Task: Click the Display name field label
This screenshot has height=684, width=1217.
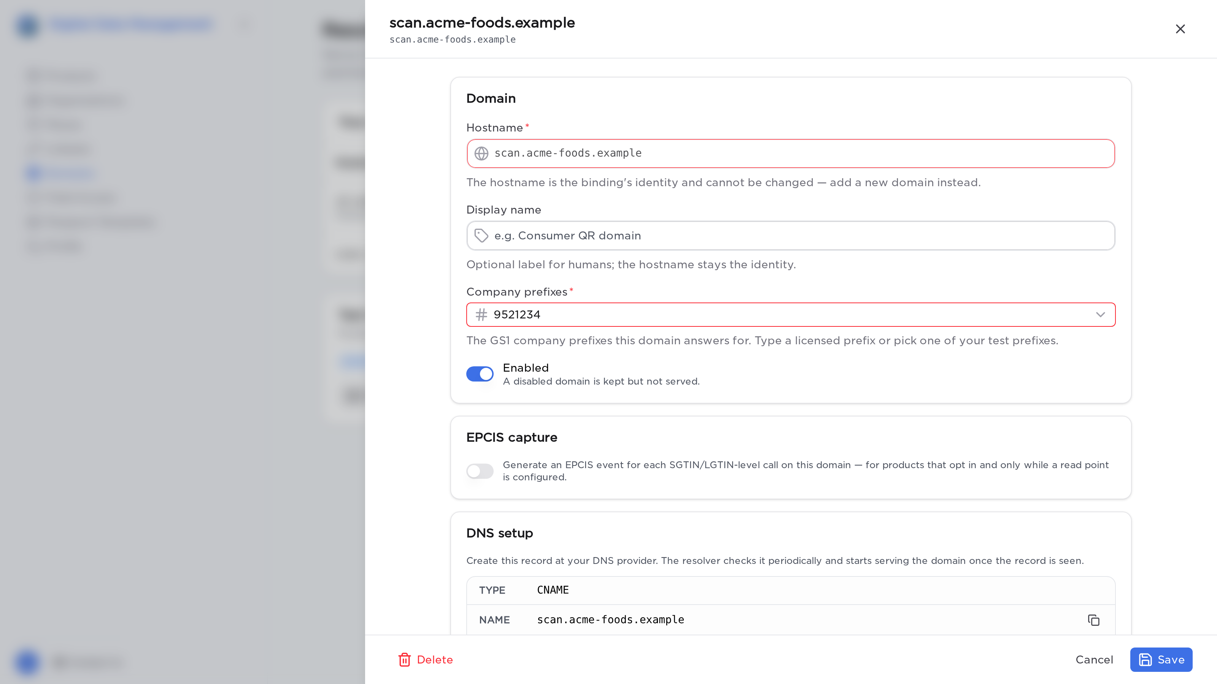Action: click(504, 210)
